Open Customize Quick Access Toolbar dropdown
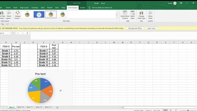Viewport: 197px width, 111px height. pyautogui.click(x=13, y=24)
